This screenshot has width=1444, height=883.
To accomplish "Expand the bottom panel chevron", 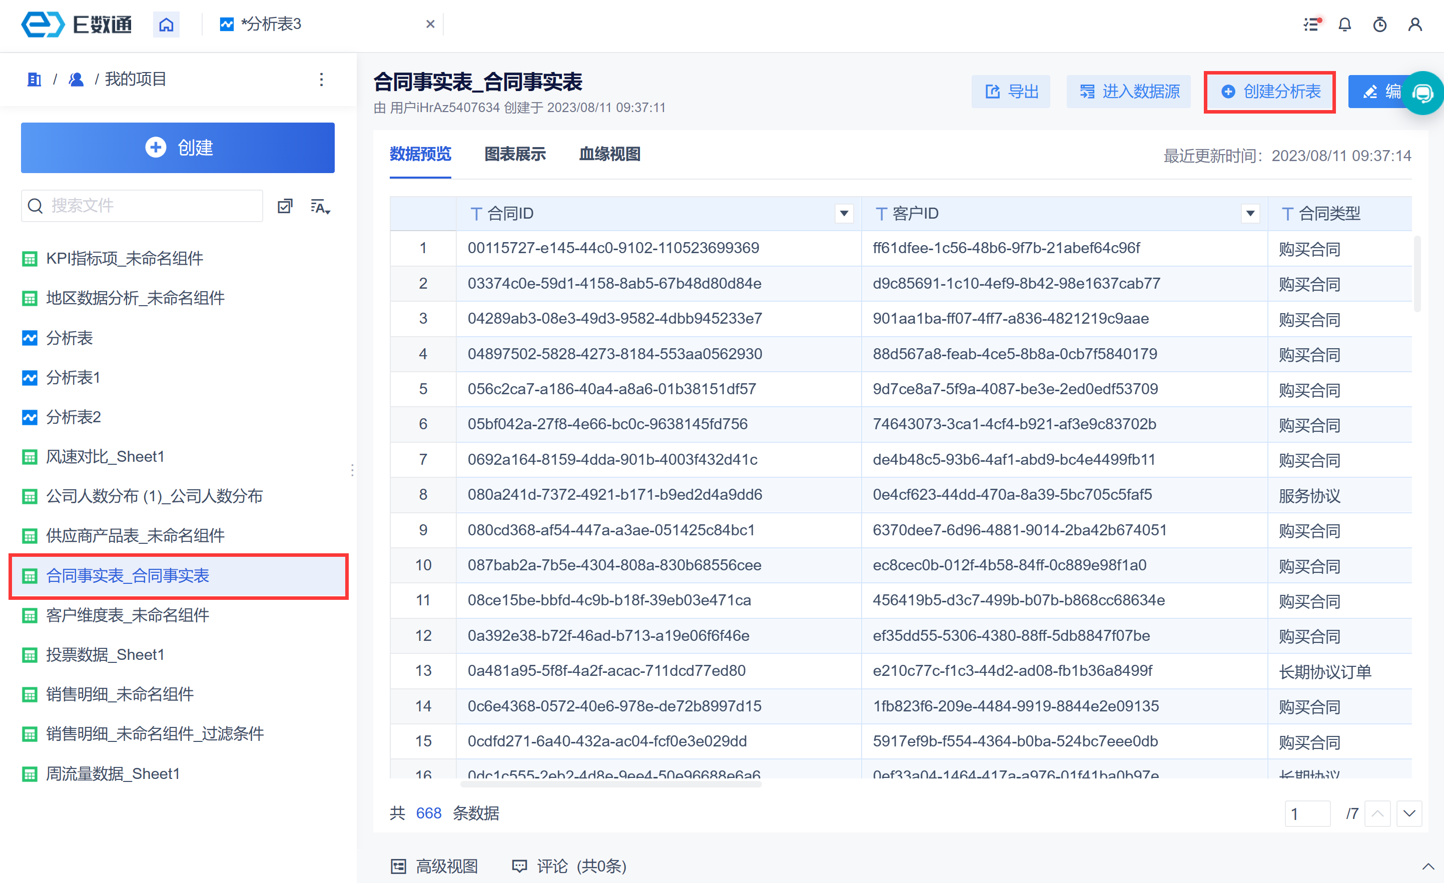I will (1427, 866).
